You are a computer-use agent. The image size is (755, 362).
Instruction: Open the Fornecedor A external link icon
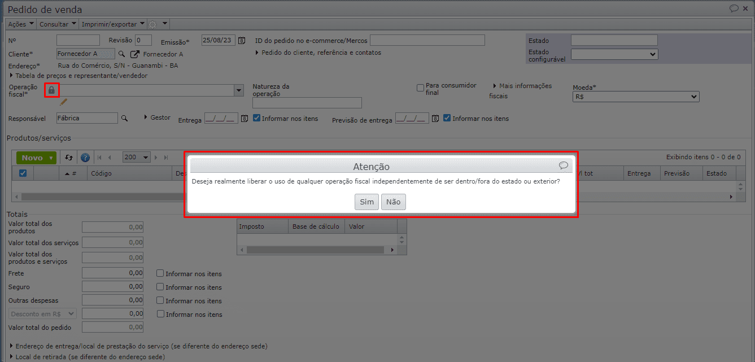click(x=134, y=54)
